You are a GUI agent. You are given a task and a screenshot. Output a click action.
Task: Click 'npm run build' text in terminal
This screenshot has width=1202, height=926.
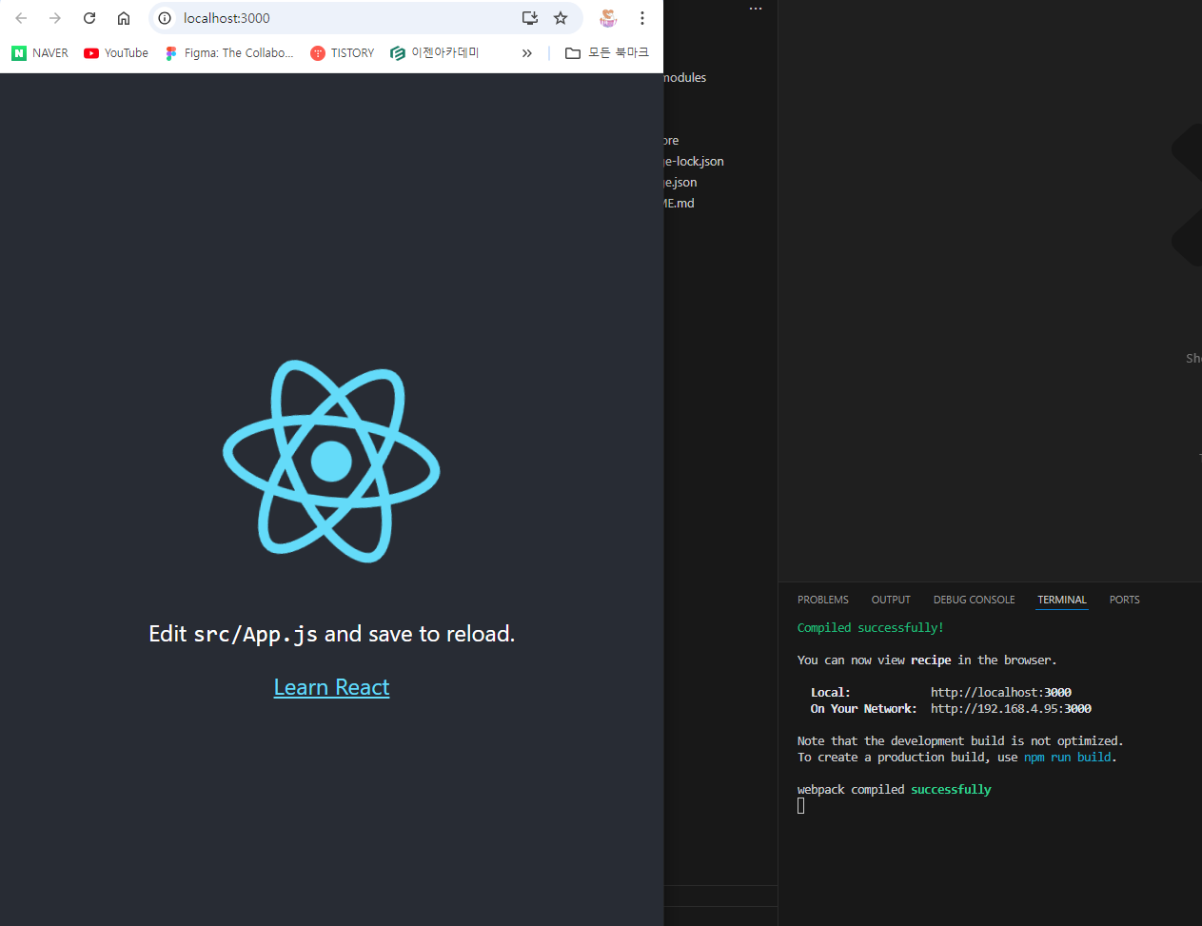1067,758
